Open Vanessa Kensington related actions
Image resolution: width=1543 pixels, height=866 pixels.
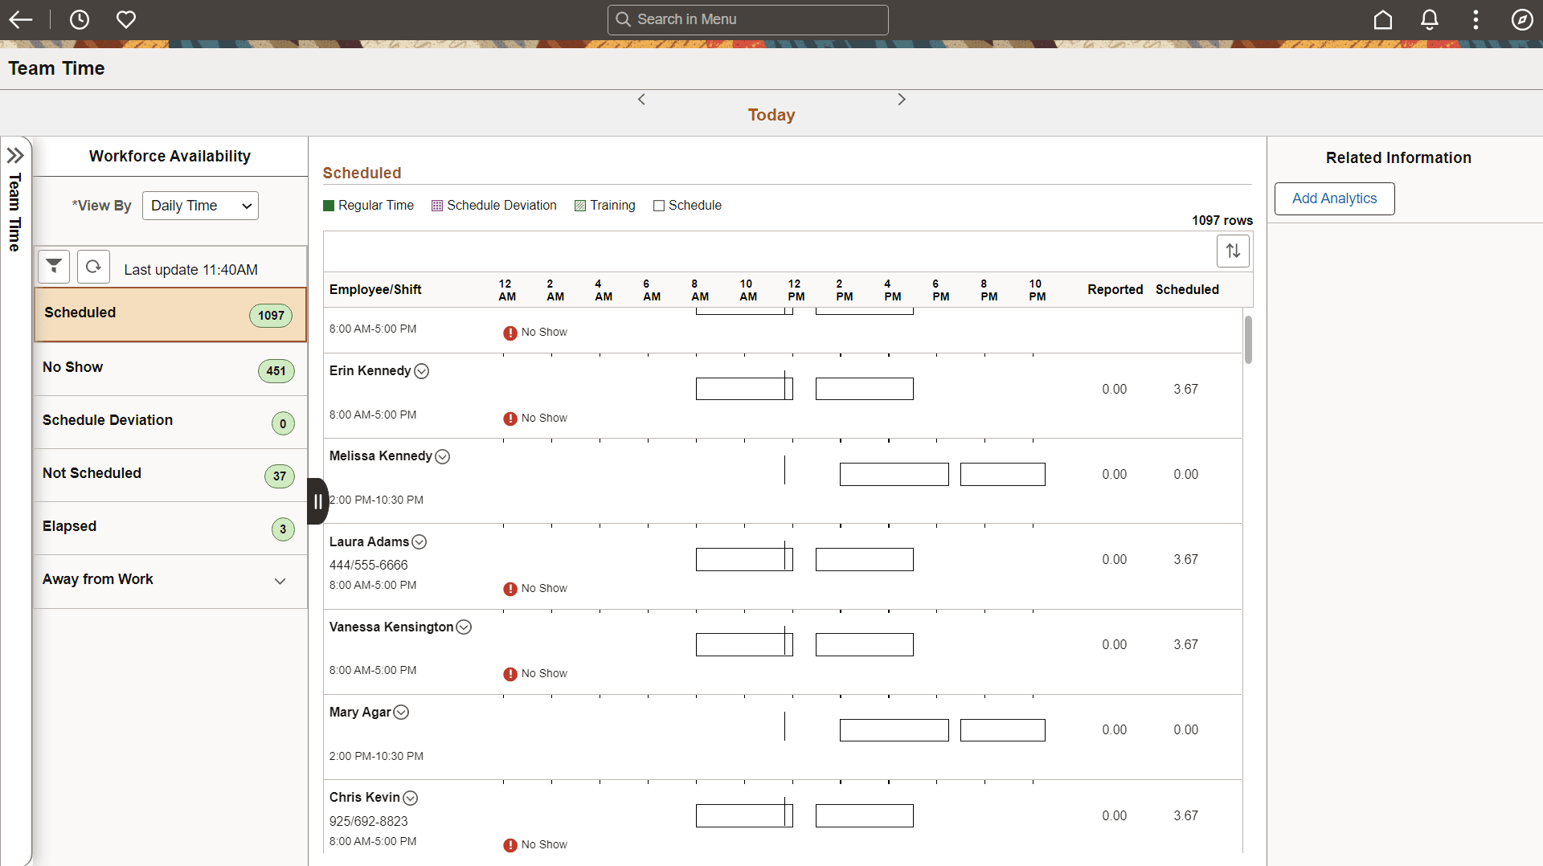pyautogui.click(x=464, y=627)
